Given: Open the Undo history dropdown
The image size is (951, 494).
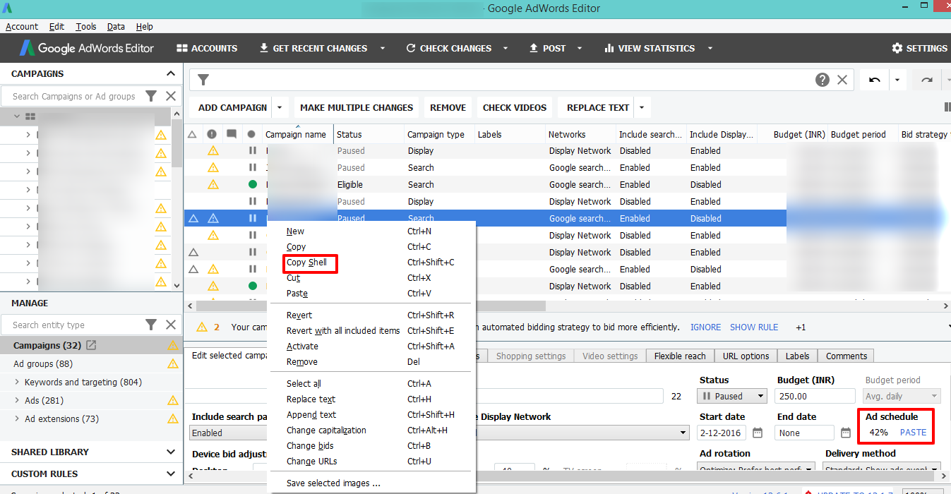Looking at the screenshot, I should click(897, 80).
